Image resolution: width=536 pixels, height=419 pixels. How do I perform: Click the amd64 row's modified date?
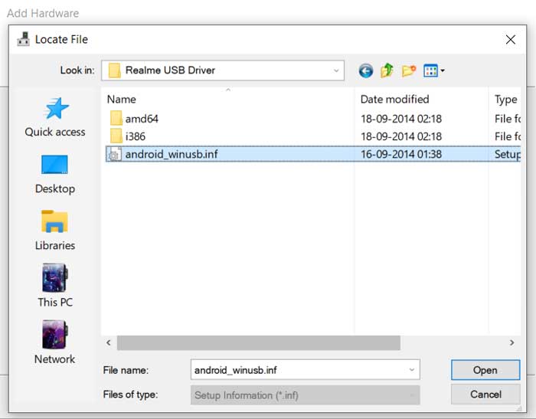401,119
